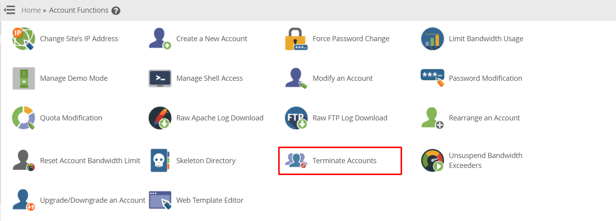Click the Password Modification link text
This screenshot has width=616, height=221.
click(x=485, y=78)
